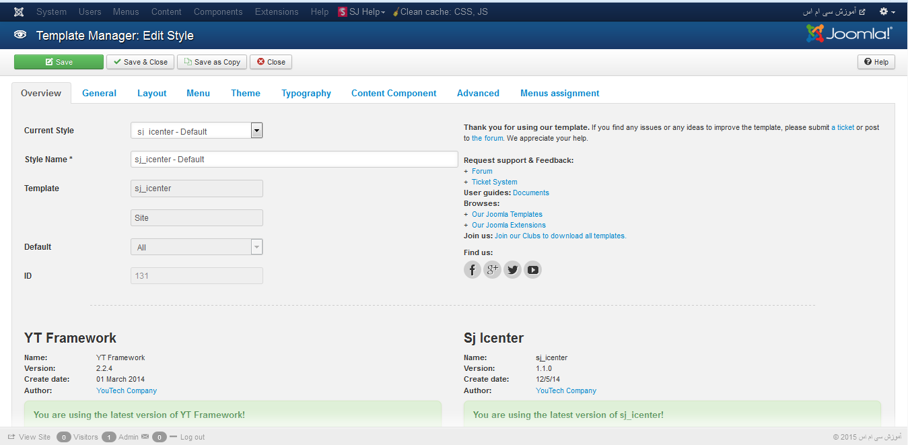Open the Default language dropdown

pyautogui.click(x=197, y=247)
